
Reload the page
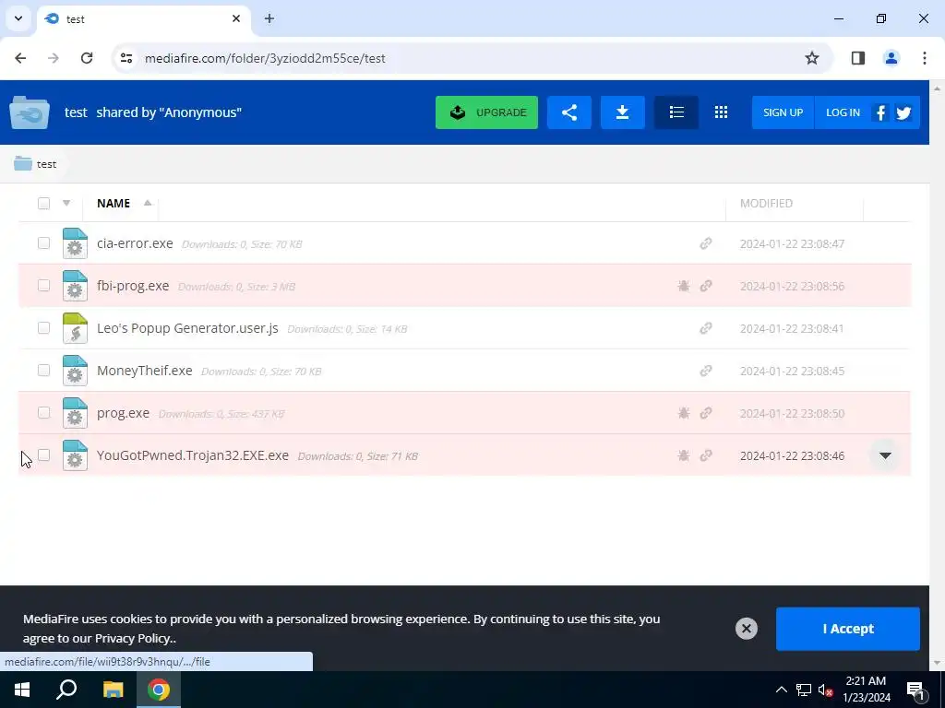[87, 58]
